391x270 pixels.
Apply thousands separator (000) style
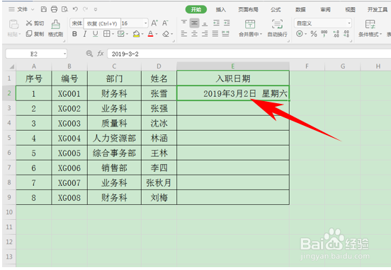pos(324,34)
